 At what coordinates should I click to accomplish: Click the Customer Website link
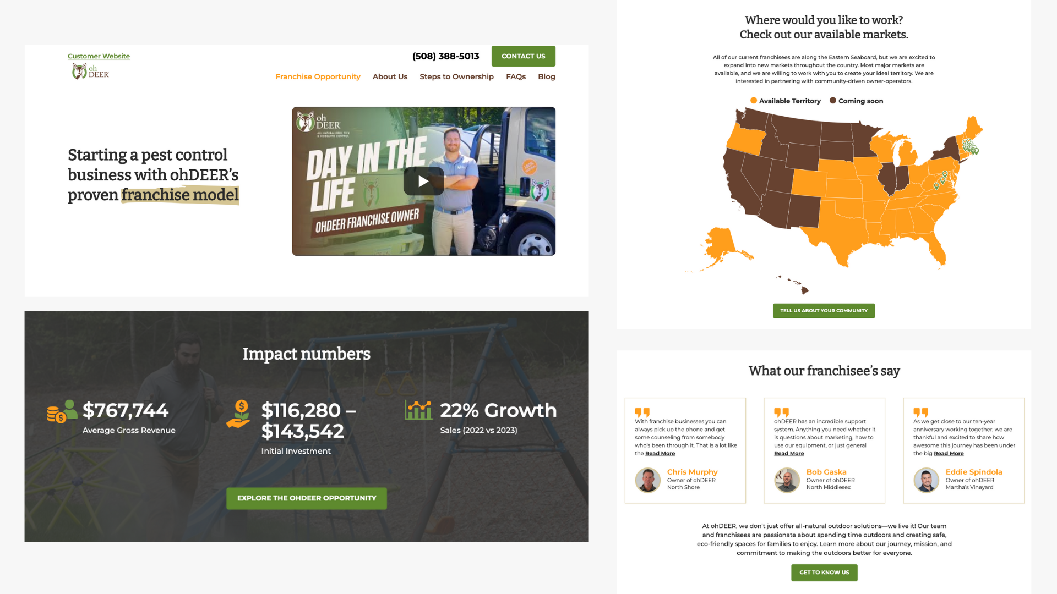[98, 56]
